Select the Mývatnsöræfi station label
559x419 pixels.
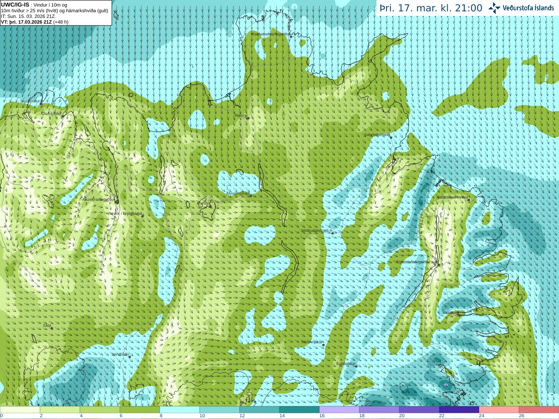238,193
